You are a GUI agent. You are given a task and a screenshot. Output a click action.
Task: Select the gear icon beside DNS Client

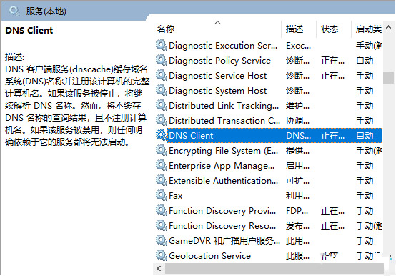[x=161, y=135]
